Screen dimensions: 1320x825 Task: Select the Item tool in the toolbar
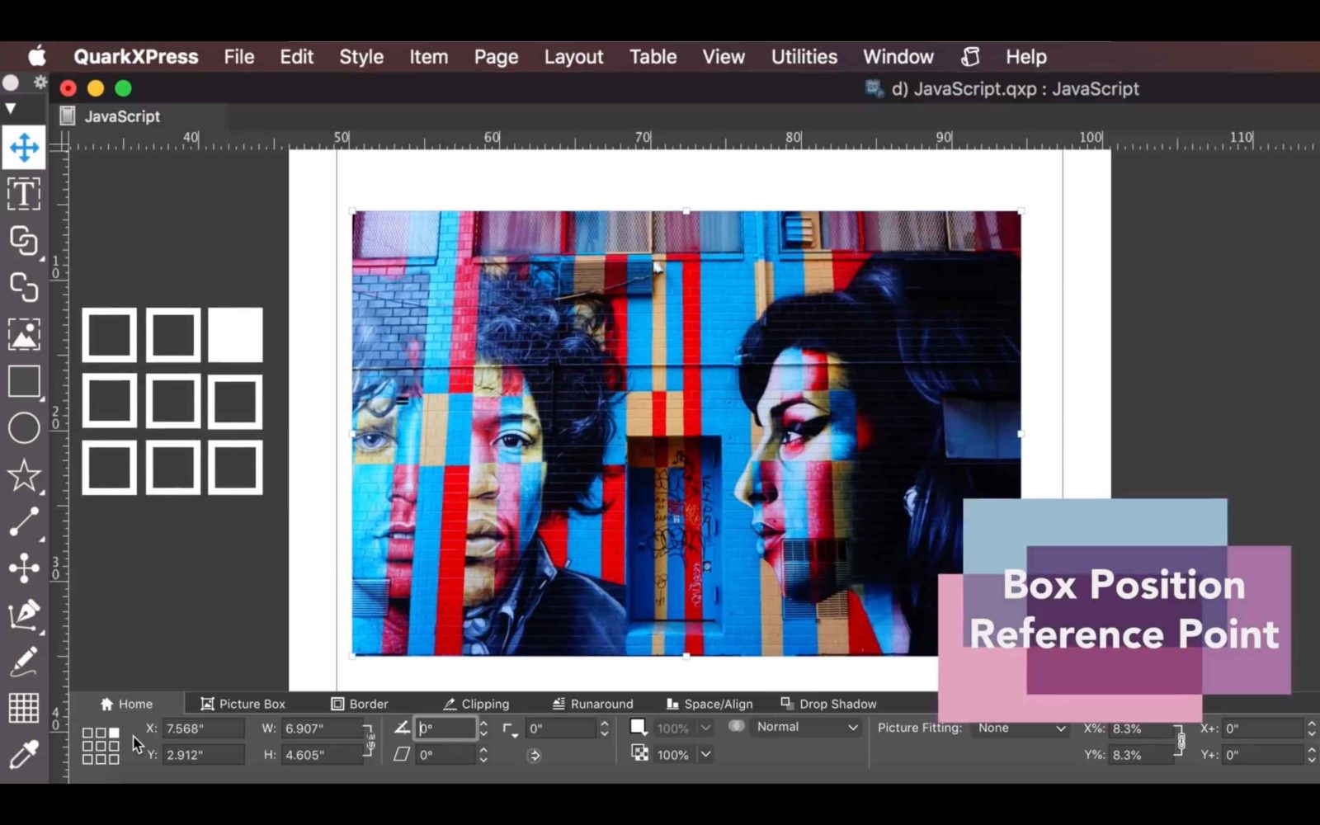point(24,147)
